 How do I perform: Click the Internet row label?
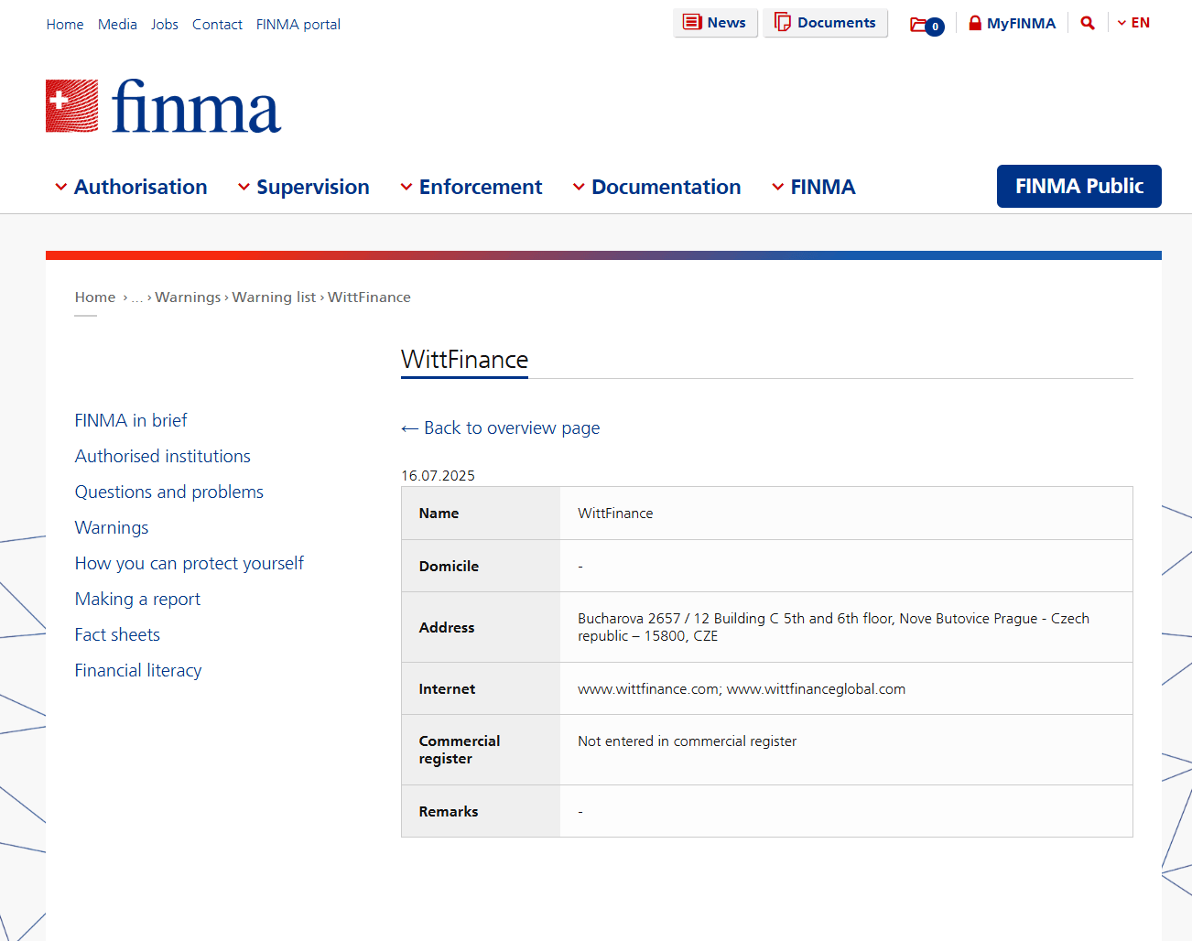pyautogui.click(x=447, y=689)
